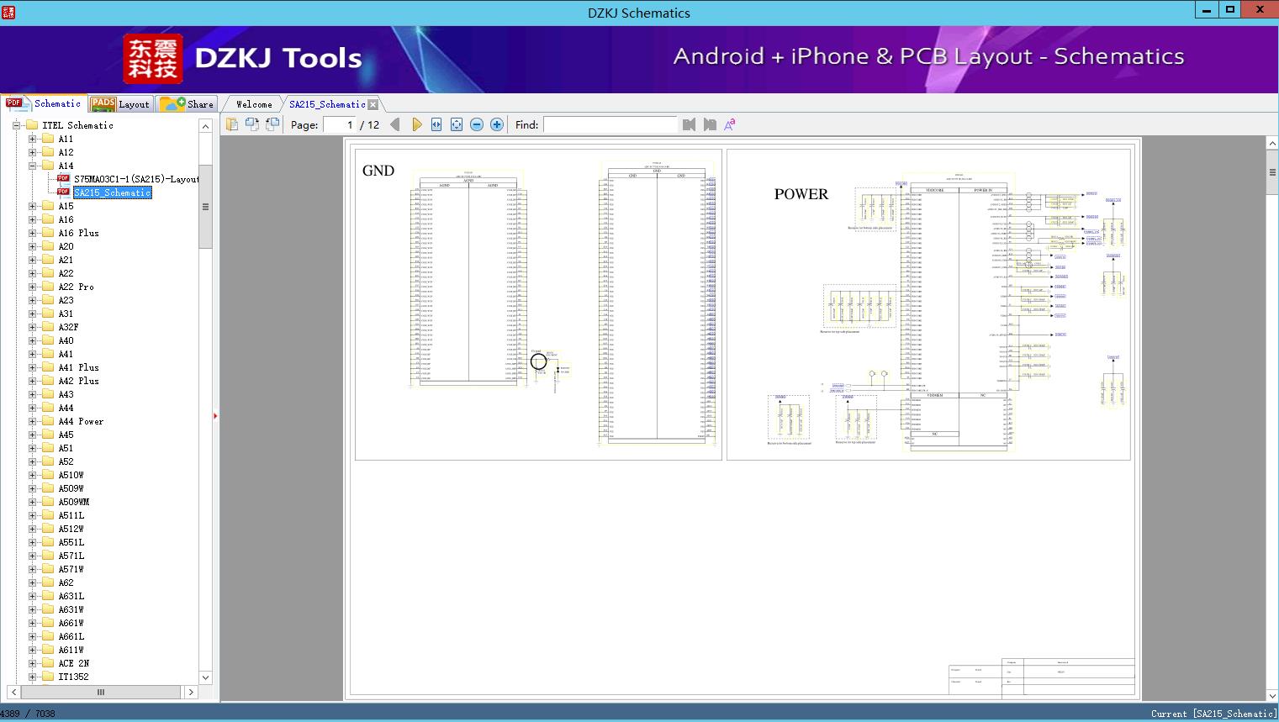Image resolution: width=1279 pixels, height=722 pixels.
Task: Maximize the DZKJ Schematics window
Action: 1230,9
